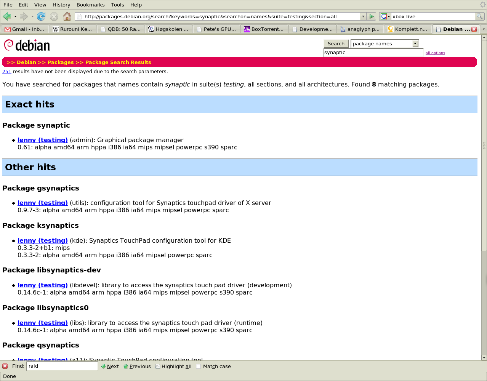Open the list all tabs dropdown
The height and width of the screenshot is (381, 487).
pos(484,29)
